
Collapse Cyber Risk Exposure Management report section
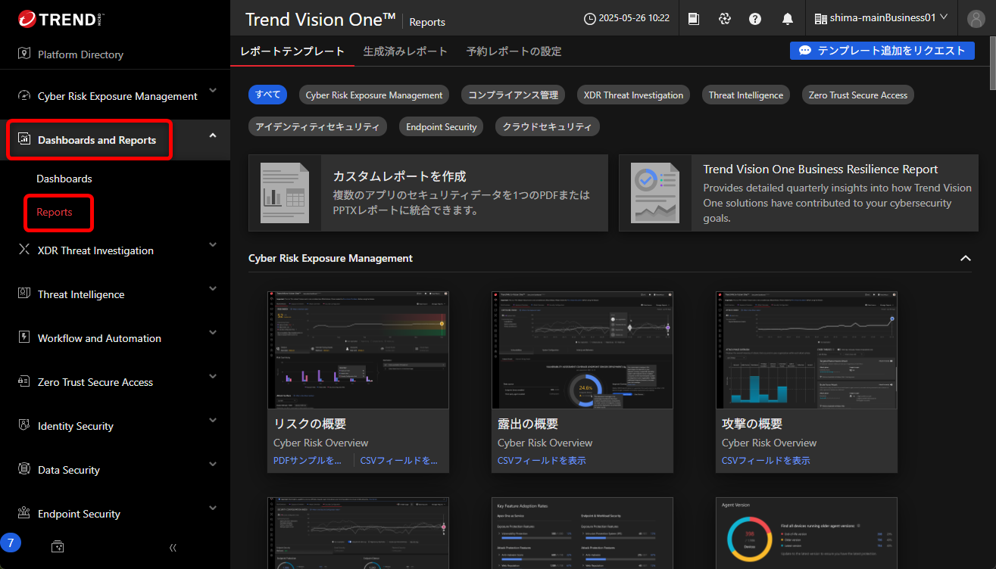pyautogui.click(x=966, y=258)
